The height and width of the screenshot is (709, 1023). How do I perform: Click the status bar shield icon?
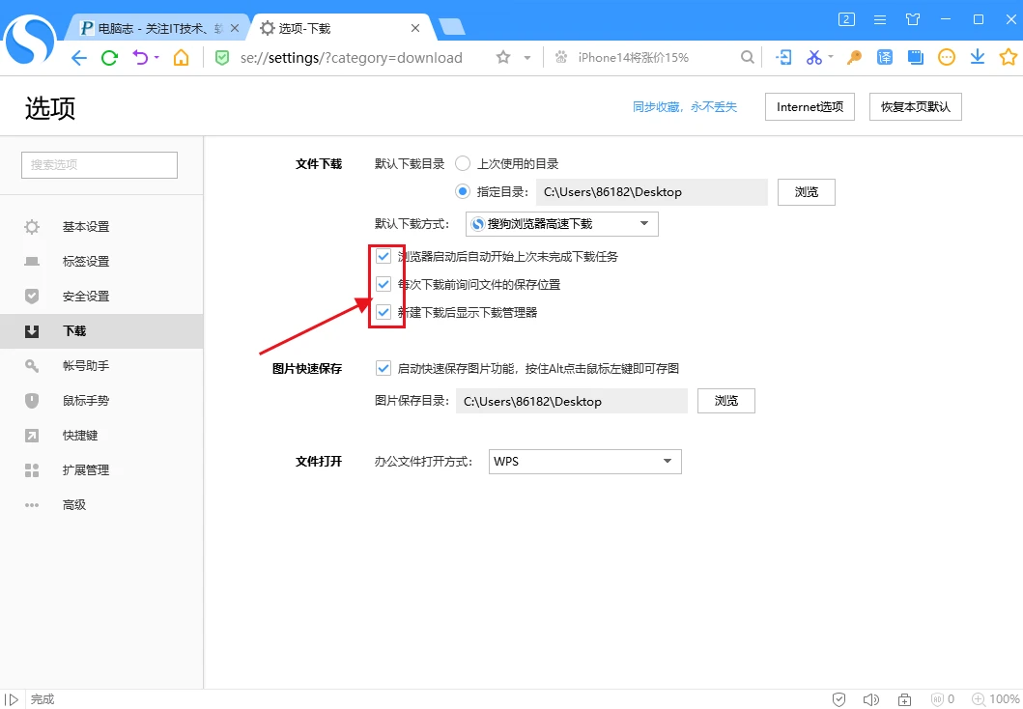839,699
